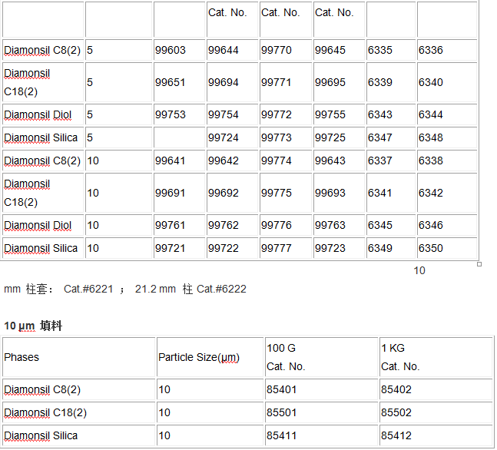Click cell 6341
This screenshot has width=497, height=450.
pyautogui.click(x=391, y=193)
